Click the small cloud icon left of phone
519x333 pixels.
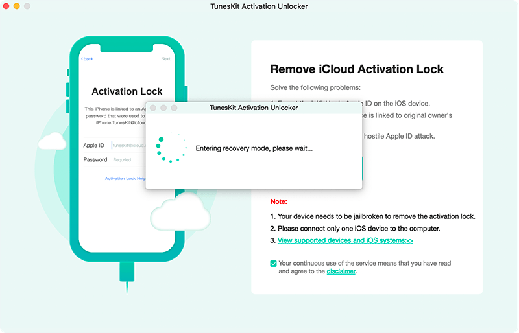pyautogui.click(x=53, y=140)
